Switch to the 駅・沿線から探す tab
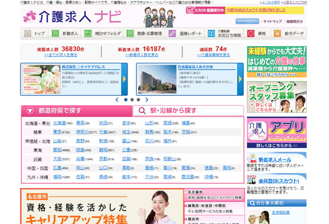The image size is (329, 224). coord(188,111)
